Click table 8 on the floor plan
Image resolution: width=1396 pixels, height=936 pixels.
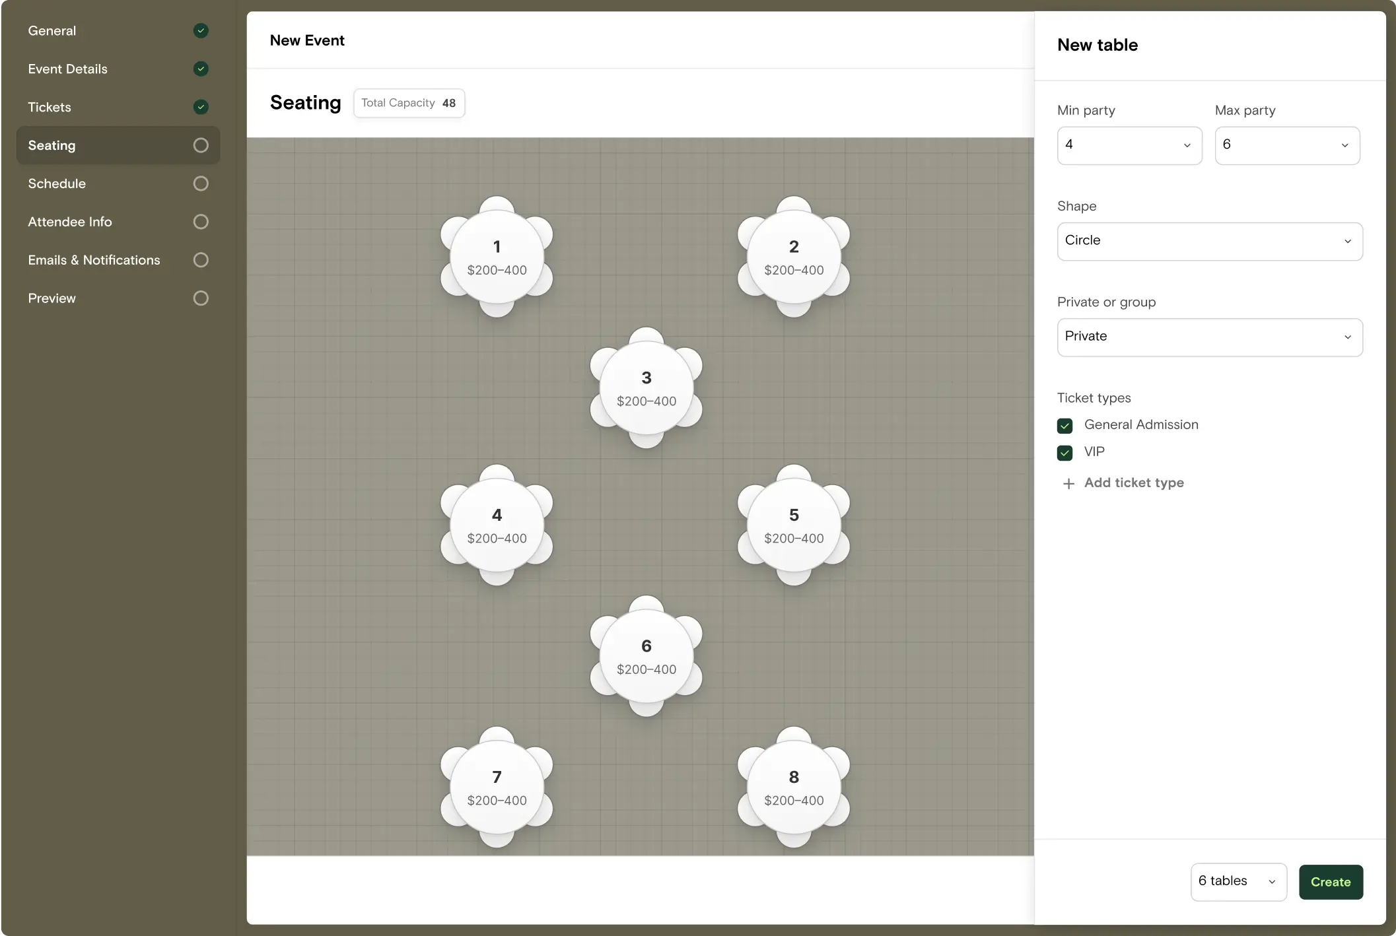793,787
